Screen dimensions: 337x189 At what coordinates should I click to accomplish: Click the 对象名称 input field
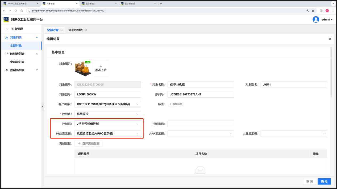[201, 85]
